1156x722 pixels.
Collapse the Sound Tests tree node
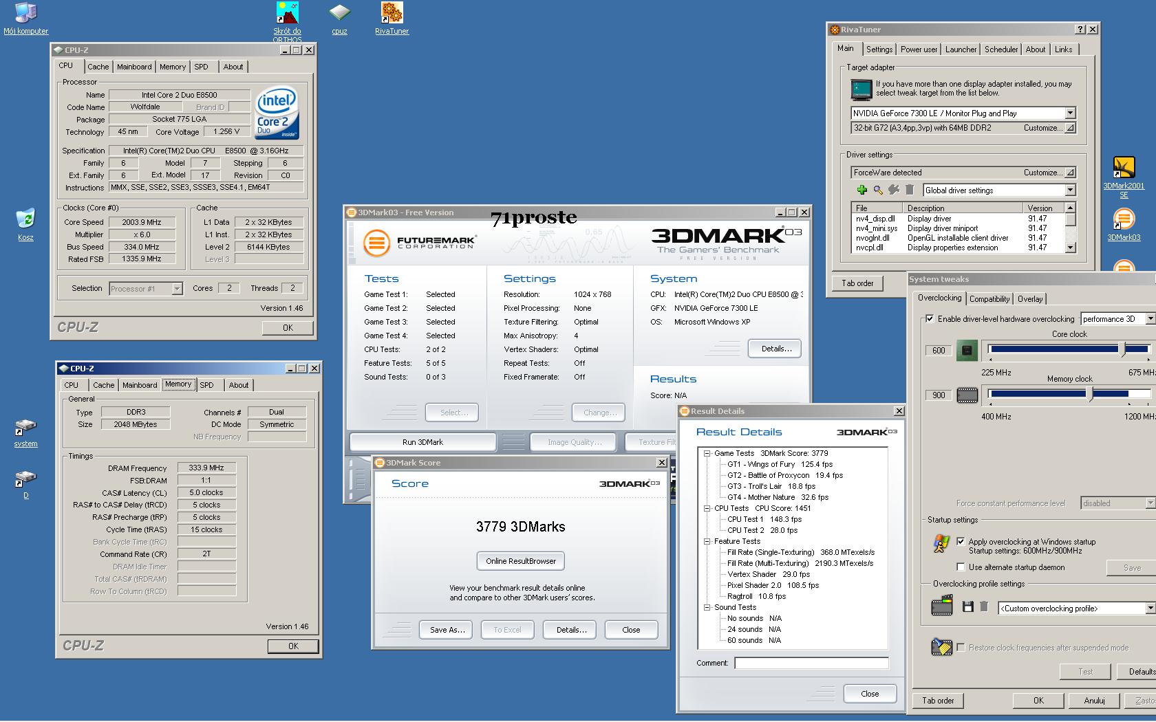pyautogui.click(x=707, y=608)
